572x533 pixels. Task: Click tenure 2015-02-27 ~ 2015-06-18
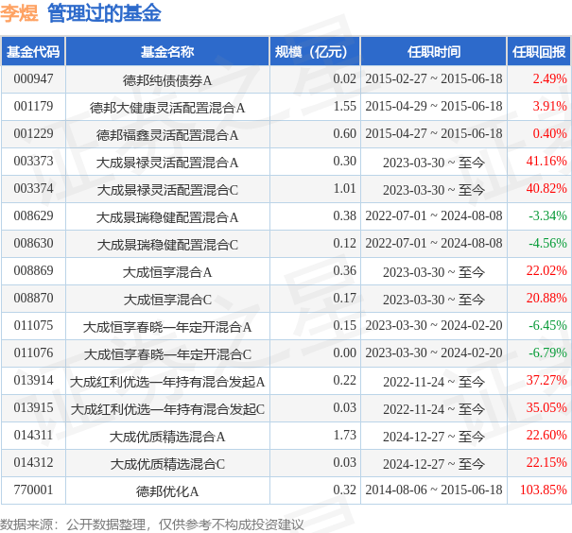click(x=434, y=78)
